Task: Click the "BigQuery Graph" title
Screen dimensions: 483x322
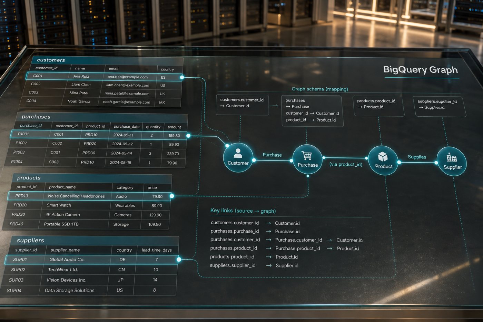Action: pos(421,70)
